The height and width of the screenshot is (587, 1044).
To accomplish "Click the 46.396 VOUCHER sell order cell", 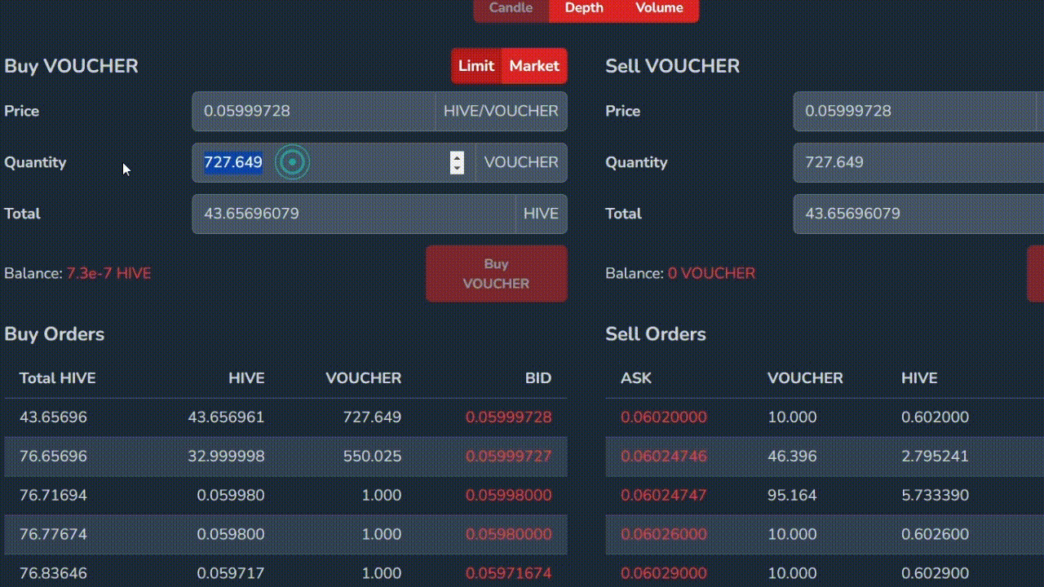I will (792, 457).
